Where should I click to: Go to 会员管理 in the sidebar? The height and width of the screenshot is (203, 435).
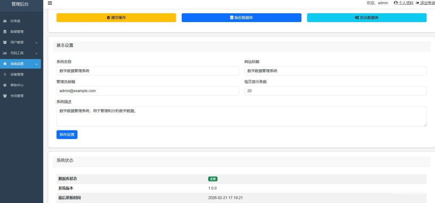(20, 96)
